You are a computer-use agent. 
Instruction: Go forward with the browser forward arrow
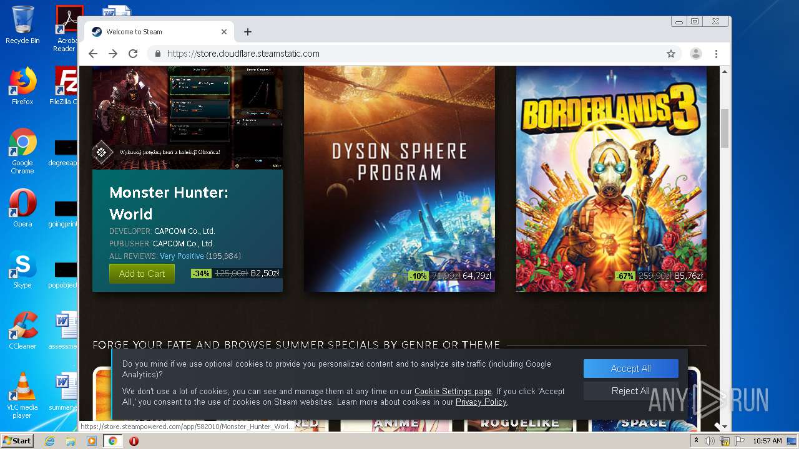[113, 54]
